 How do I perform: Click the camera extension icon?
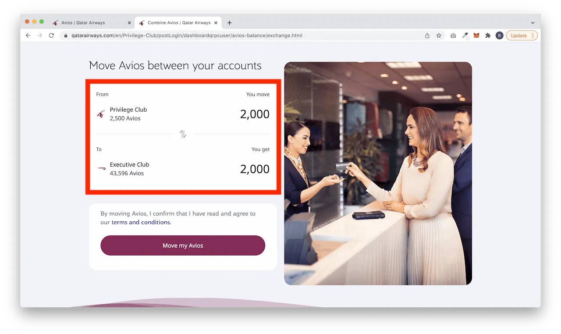point(453,36)
